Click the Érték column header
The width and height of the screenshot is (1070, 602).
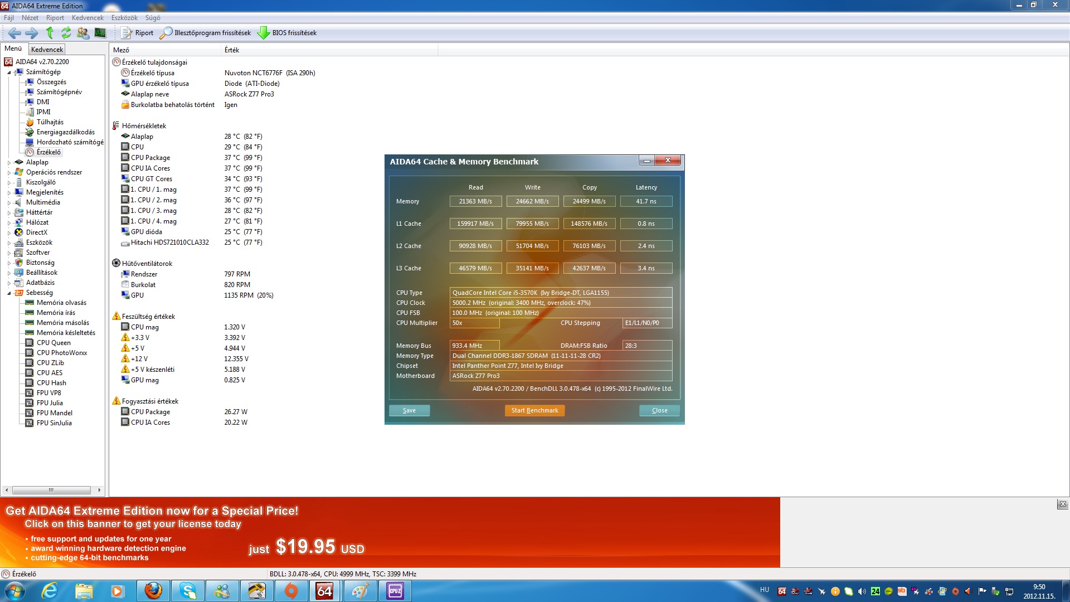pyautogui.click(x=329, y=50)
